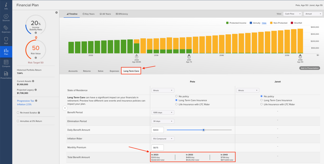This screenshot has height=164, width=324.
Task: Open Inflation Rider 5% Compound dropdown
Action: click(x=163, y=139)
